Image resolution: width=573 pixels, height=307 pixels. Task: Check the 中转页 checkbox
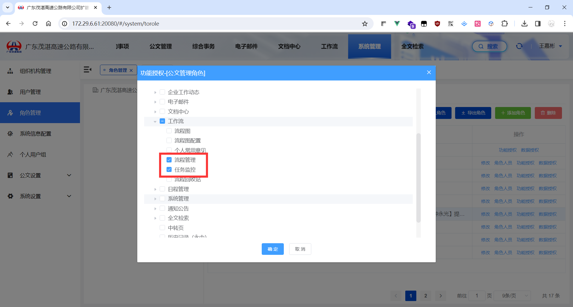pyautogui.click(x=162, y=228)
